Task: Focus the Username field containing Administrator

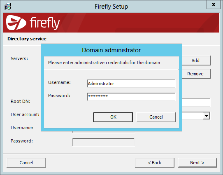Action: [x=131, y=84]
